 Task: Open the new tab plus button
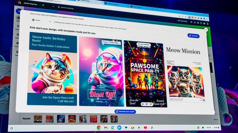click(x=156, y=9)
